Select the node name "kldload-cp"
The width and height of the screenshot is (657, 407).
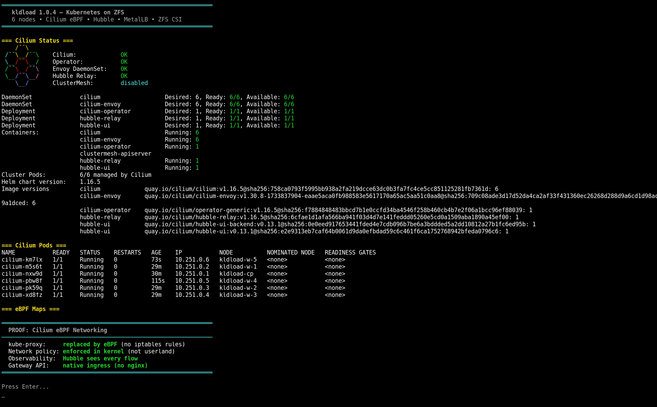pyautogui.click(x=236, y=274)
